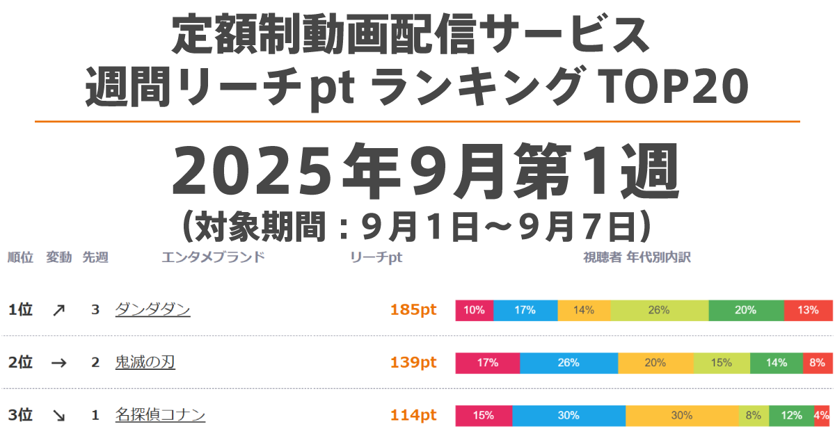Click the blue 26% segment in 鬼滅の刃 bar

tap(568, 362)
